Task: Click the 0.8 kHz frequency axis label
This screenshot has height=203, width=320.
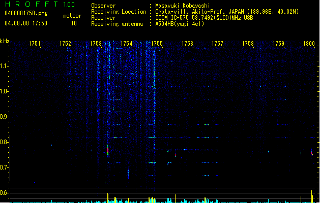Action: tap(4, 142)
